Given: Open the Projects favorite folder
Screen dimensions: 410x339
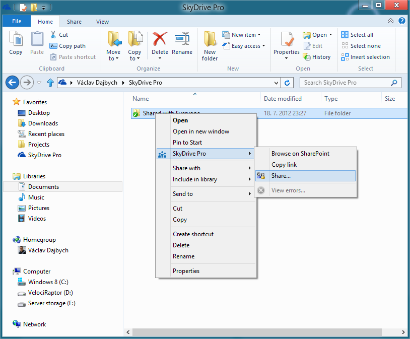Looking at the screenshot, I should tap(34, 145).
